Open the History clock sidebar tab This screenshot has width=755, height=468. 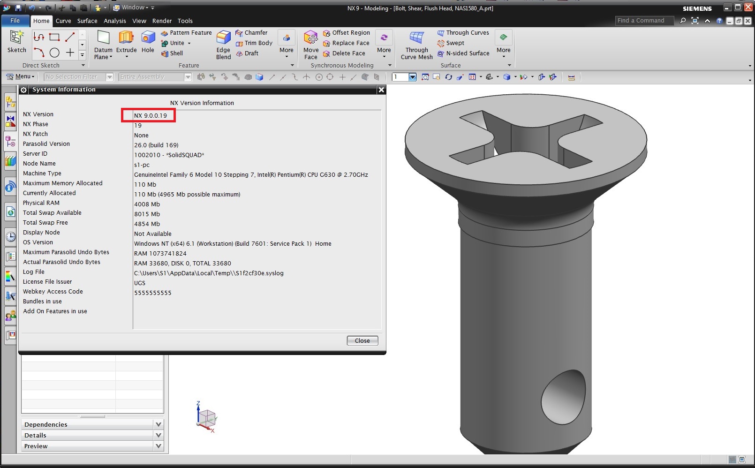coord(10,236)
